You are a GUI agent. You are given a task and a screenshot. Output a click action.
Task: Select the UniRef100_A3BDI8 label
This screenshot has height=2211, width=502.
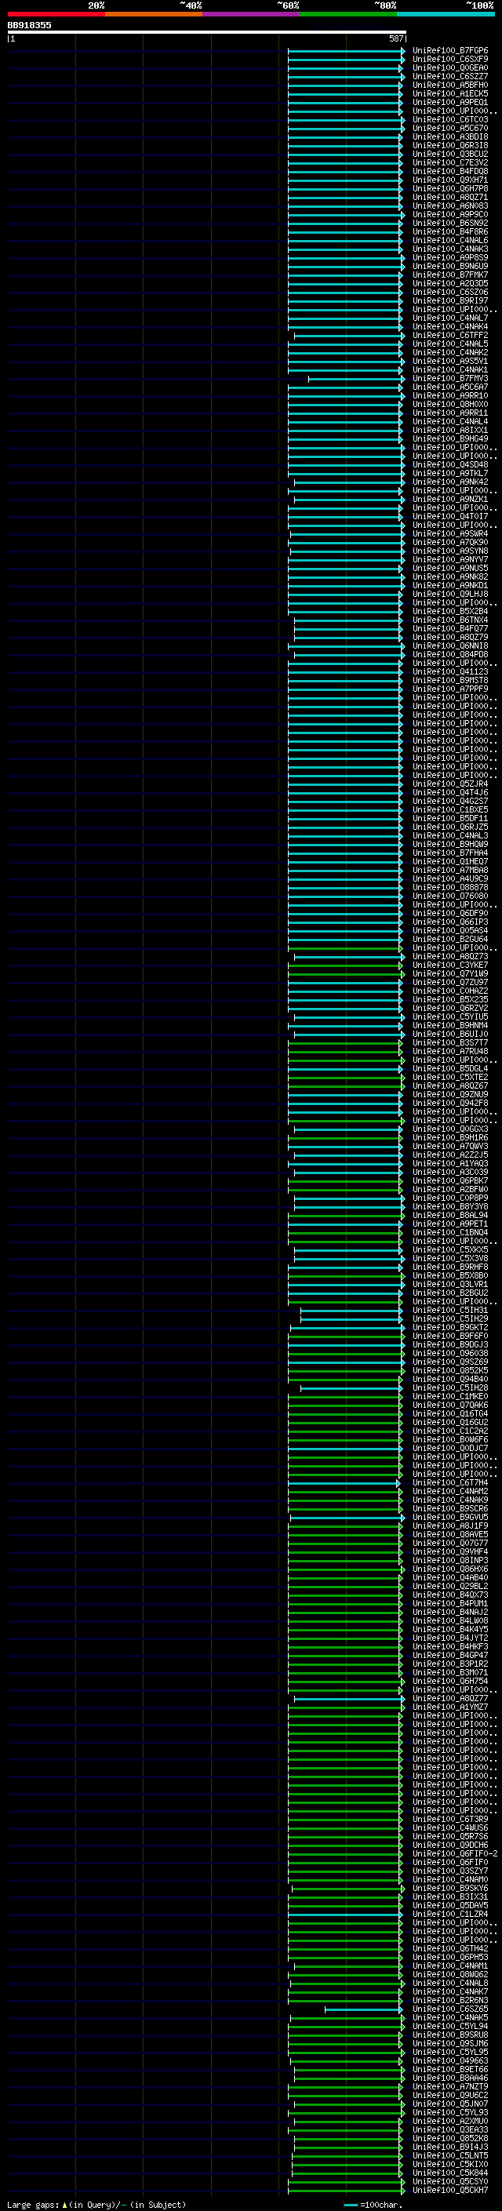[x=449, y=136]
